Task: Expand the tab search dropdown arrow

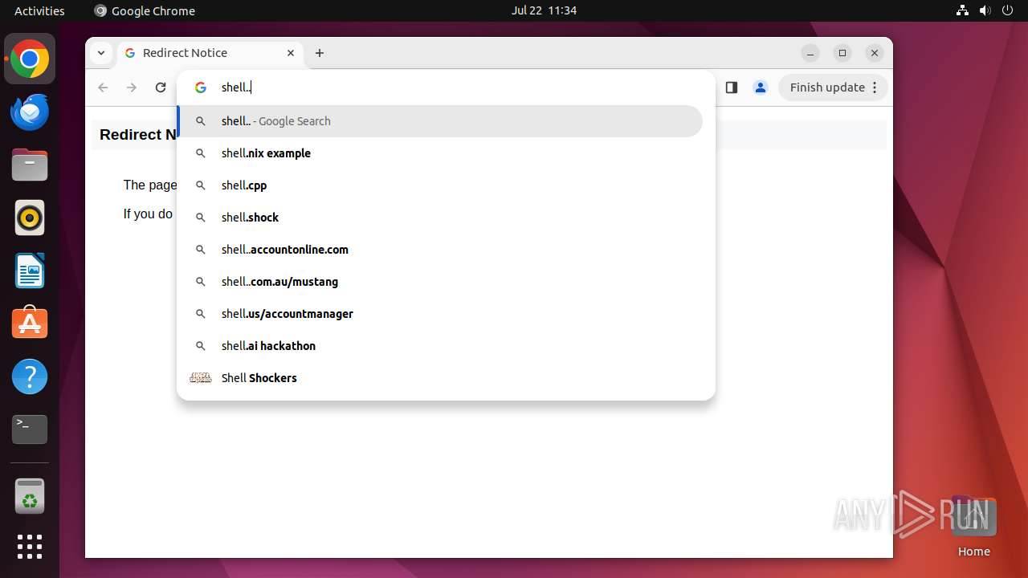Action: (100, 53)
